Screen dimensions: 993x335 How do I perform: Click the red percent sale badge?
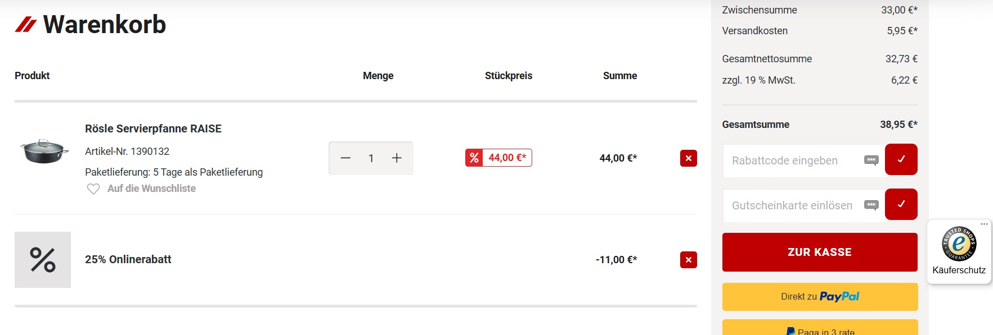pyautogui.click(x=474, y=158)
